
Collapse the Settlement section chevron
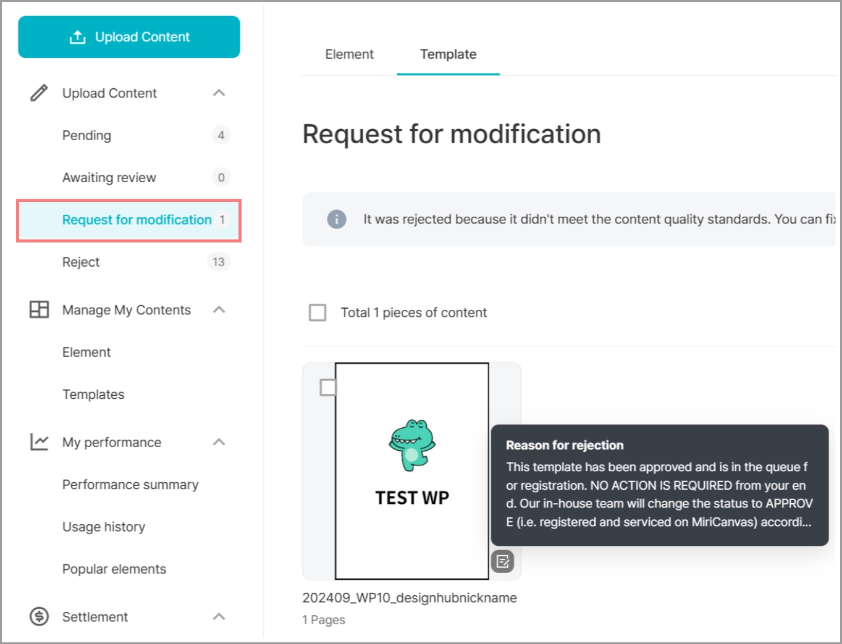coord(219,616)
